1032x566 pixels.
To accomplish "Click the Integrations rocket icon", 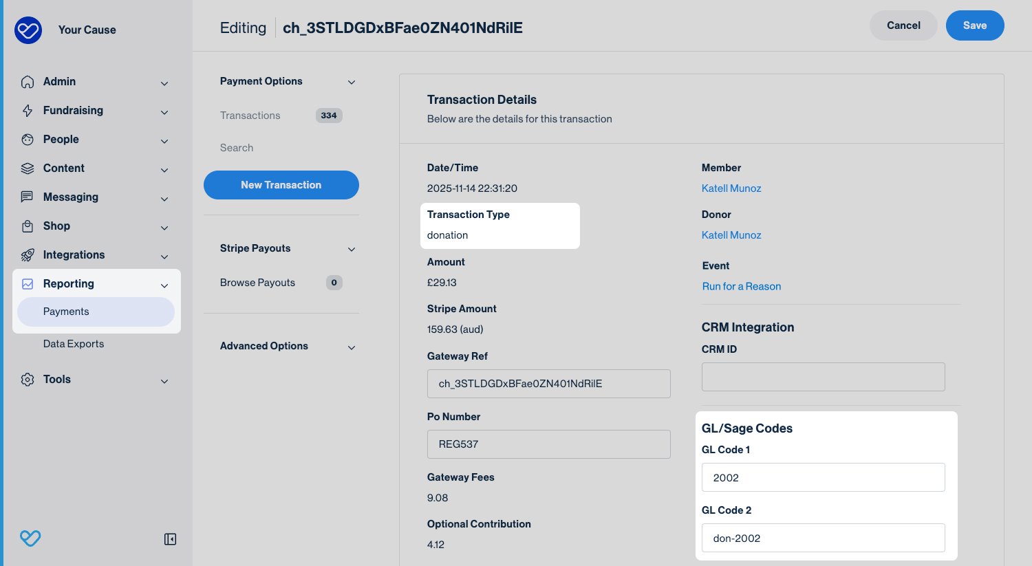I will [x=28, y=255].
